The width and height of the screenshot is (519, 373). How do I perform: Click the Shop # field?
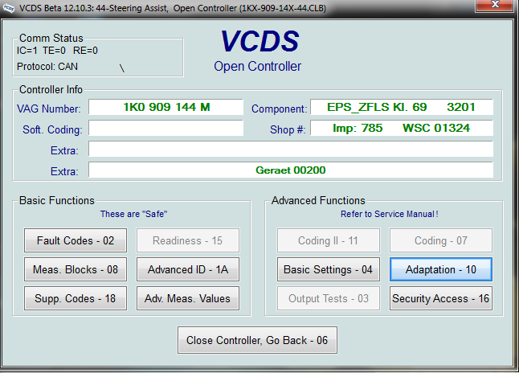(x=400, y=129)
